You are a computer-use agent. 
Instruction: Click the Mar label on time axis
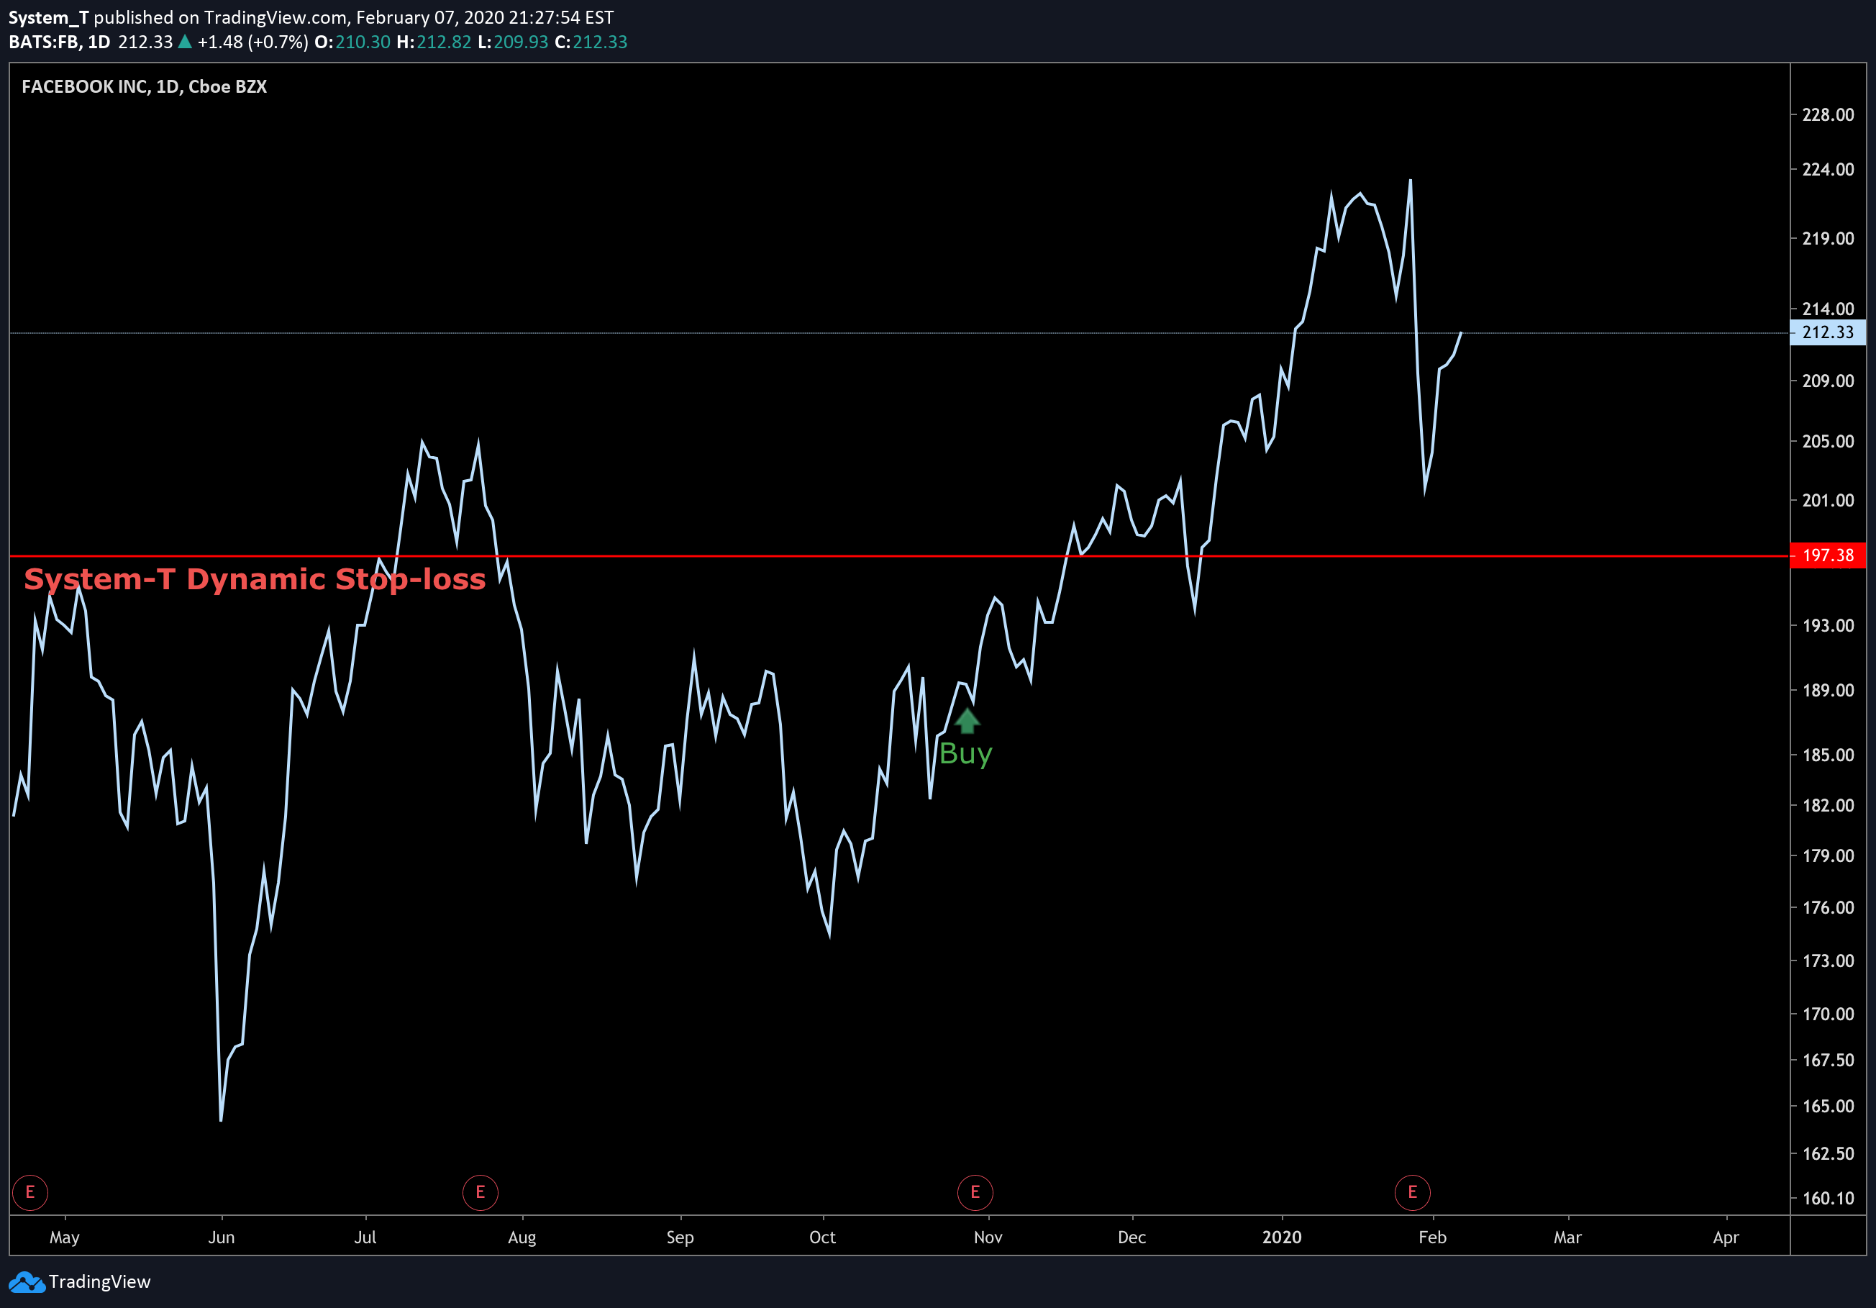coord(1567,1237)
